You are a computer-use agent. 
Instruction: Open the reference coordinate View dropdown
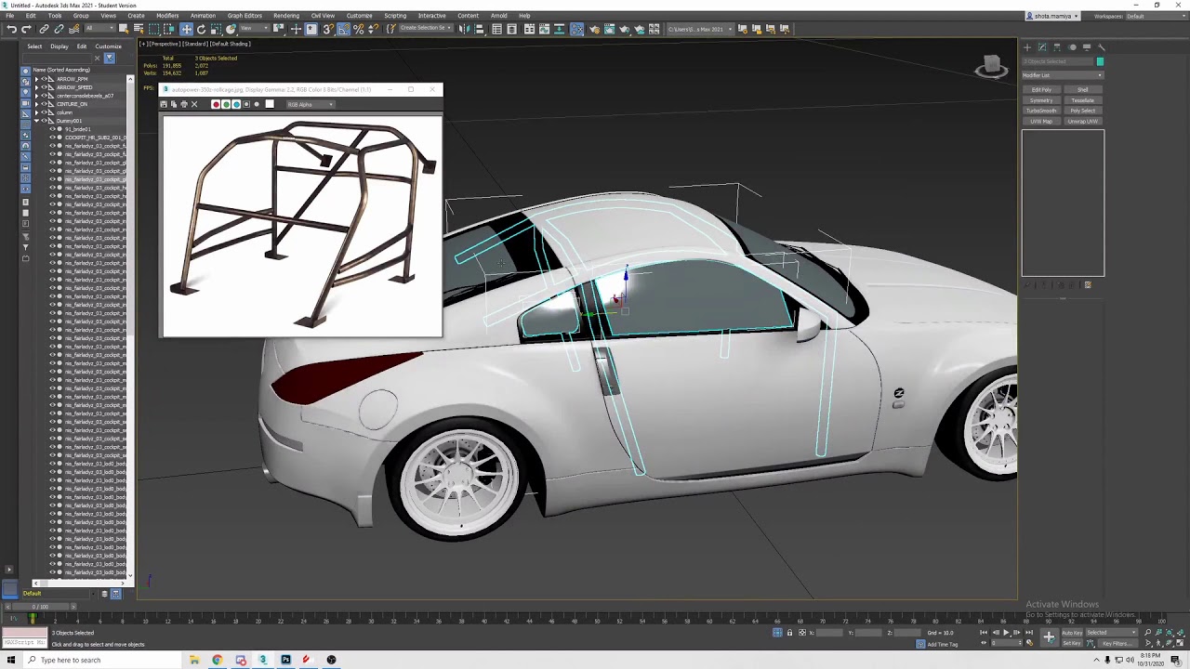(255, 28)
